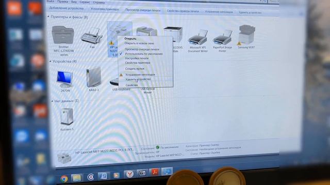
Task: Click toolbar Удалить устройство button
Action: point(250,12)
